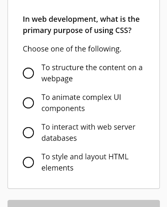This screenshot has height=207, width=167.
Task: Pick the radio circle for interacting with server databases
Action: (28, 133)
